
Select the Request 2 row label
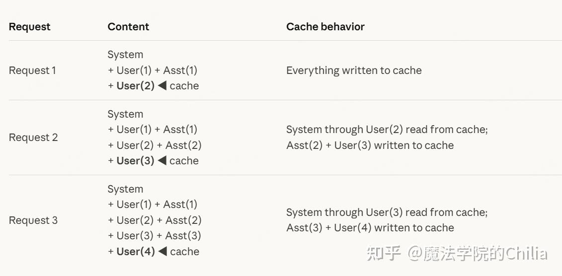tap(33, 138)
